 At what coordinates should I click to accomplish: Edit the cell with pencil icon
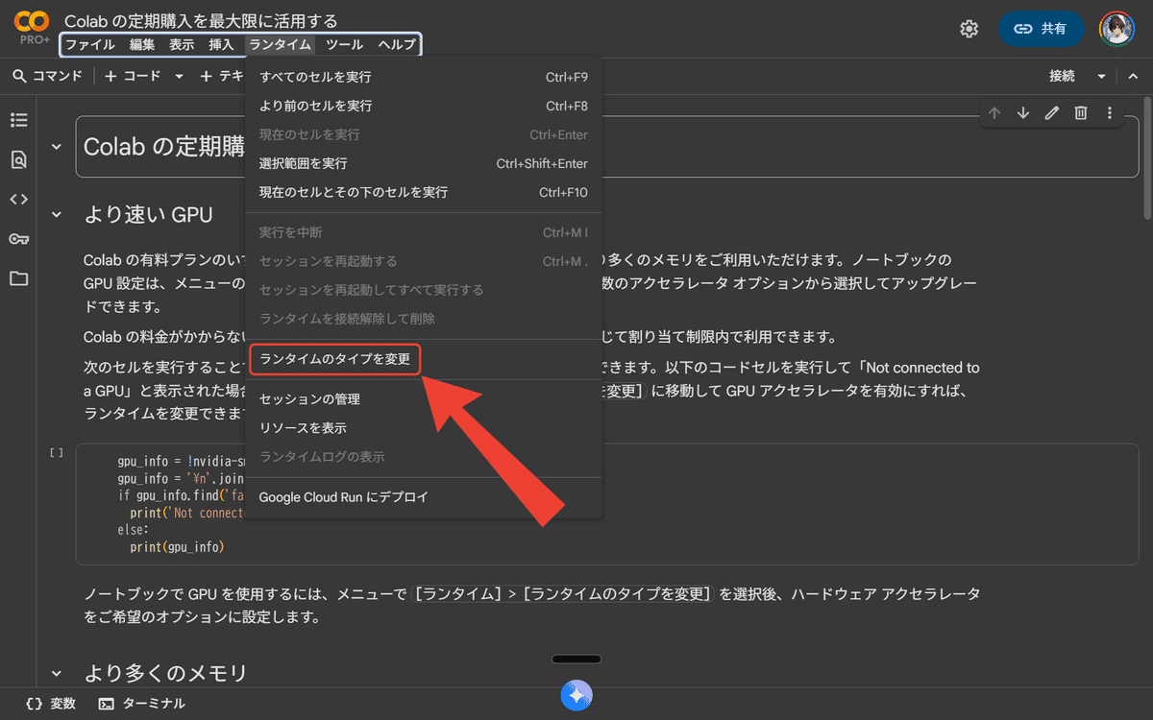1052,113
